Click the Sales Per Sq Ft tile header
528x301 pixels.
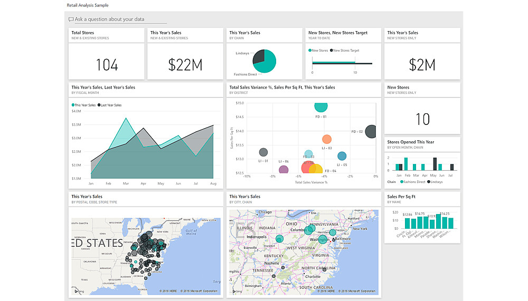coord(422,199)
